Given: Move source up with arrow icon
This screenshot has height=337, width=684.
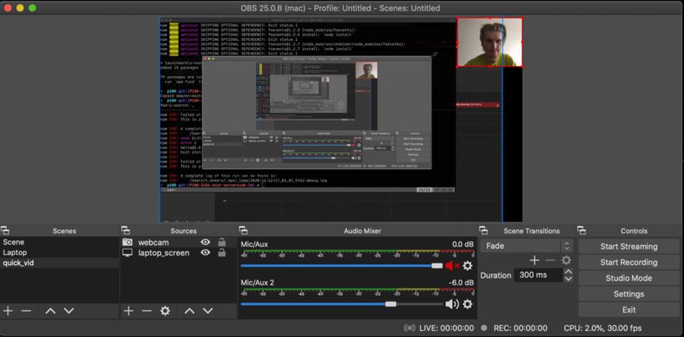Looking at the screenshot, I should [189, 311].
